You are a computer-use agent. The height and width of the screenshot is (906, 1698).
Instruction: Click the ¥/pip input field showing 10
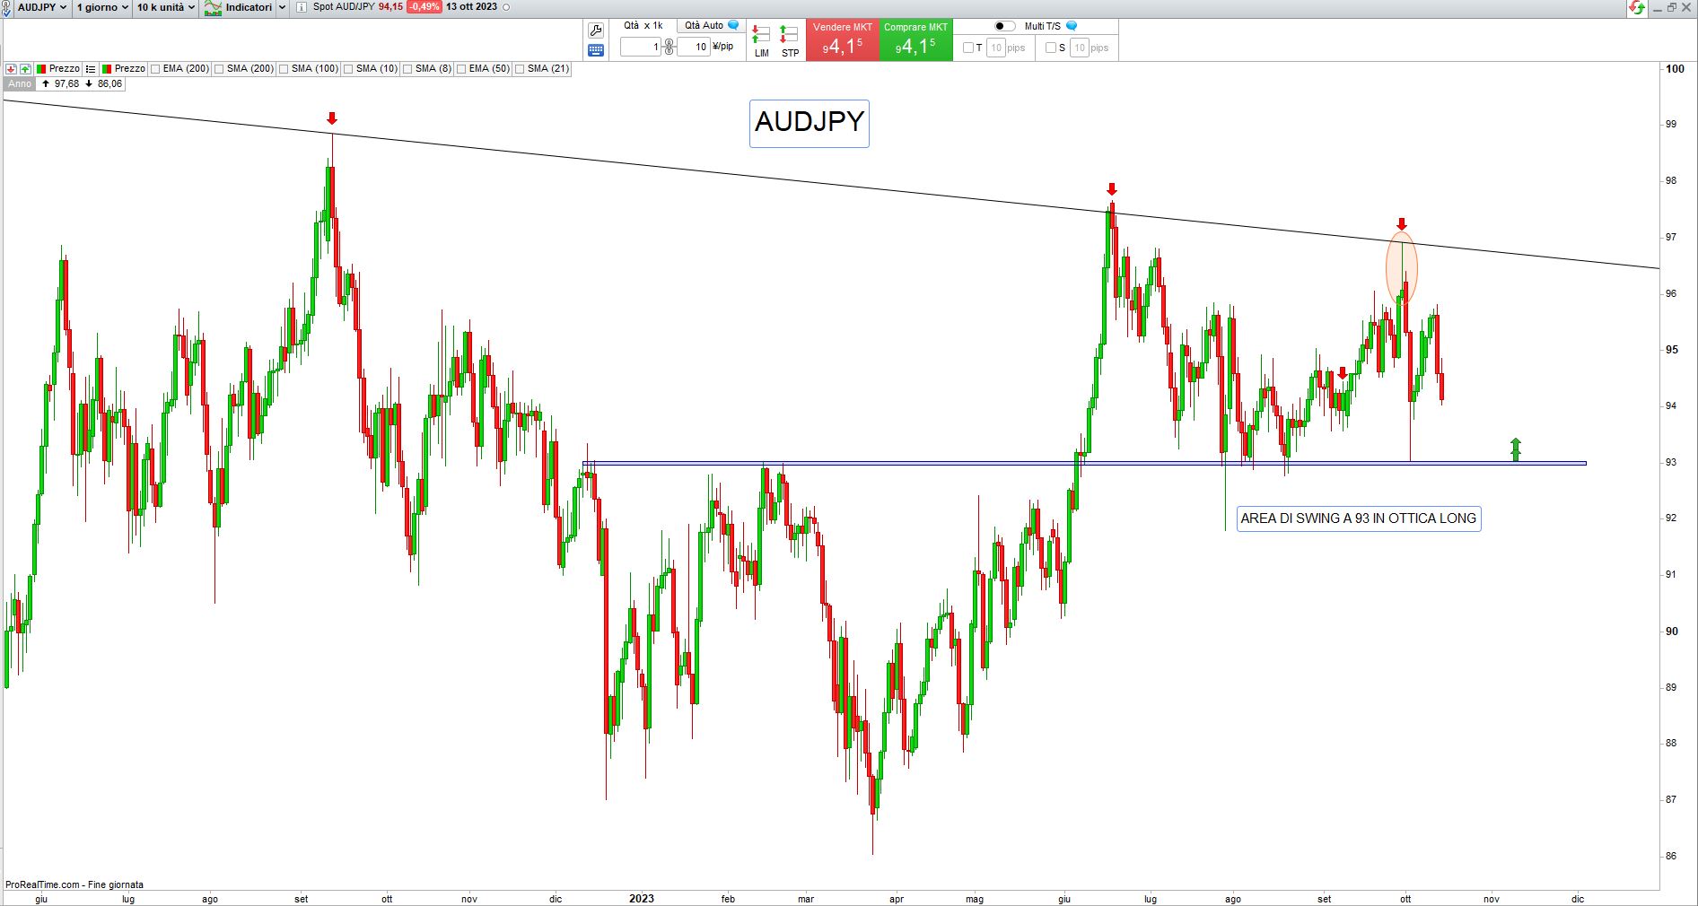(x=693, y=47)
